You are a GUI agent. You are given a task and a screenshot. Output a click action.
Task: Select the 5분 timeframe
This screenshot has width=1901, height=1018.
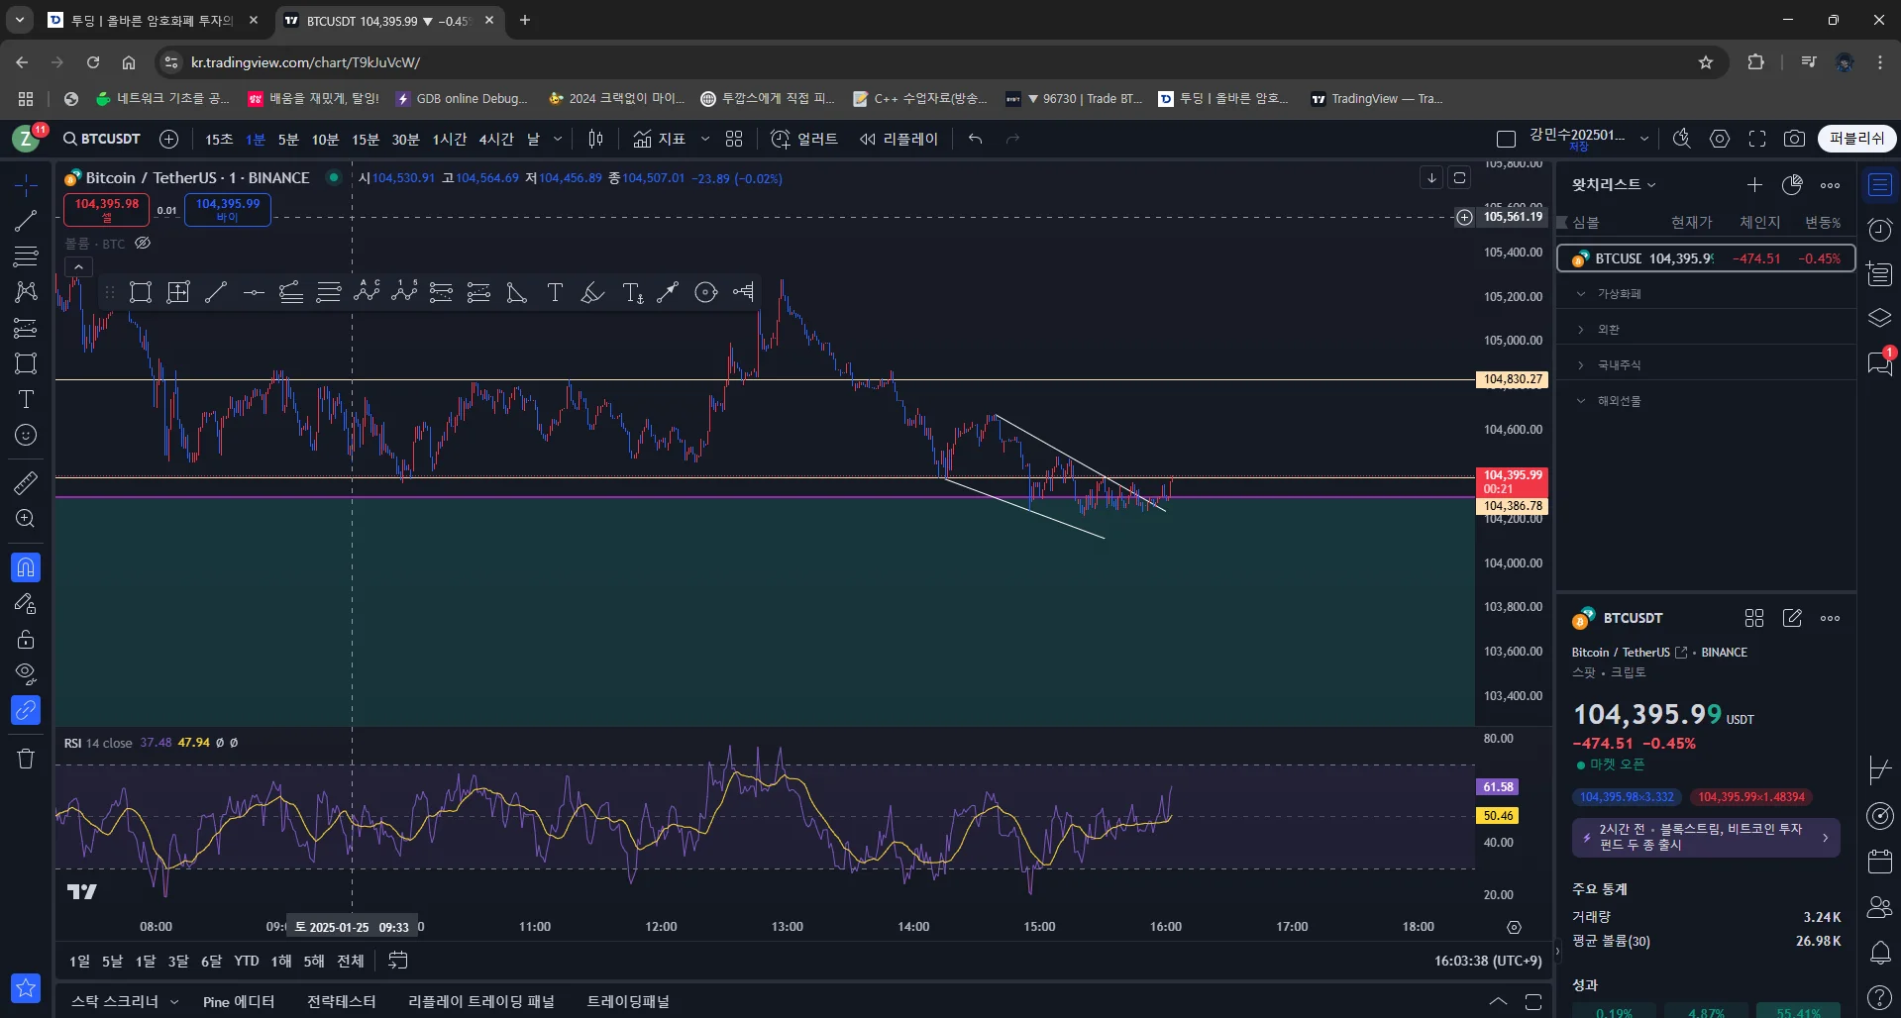click(288, 139)
